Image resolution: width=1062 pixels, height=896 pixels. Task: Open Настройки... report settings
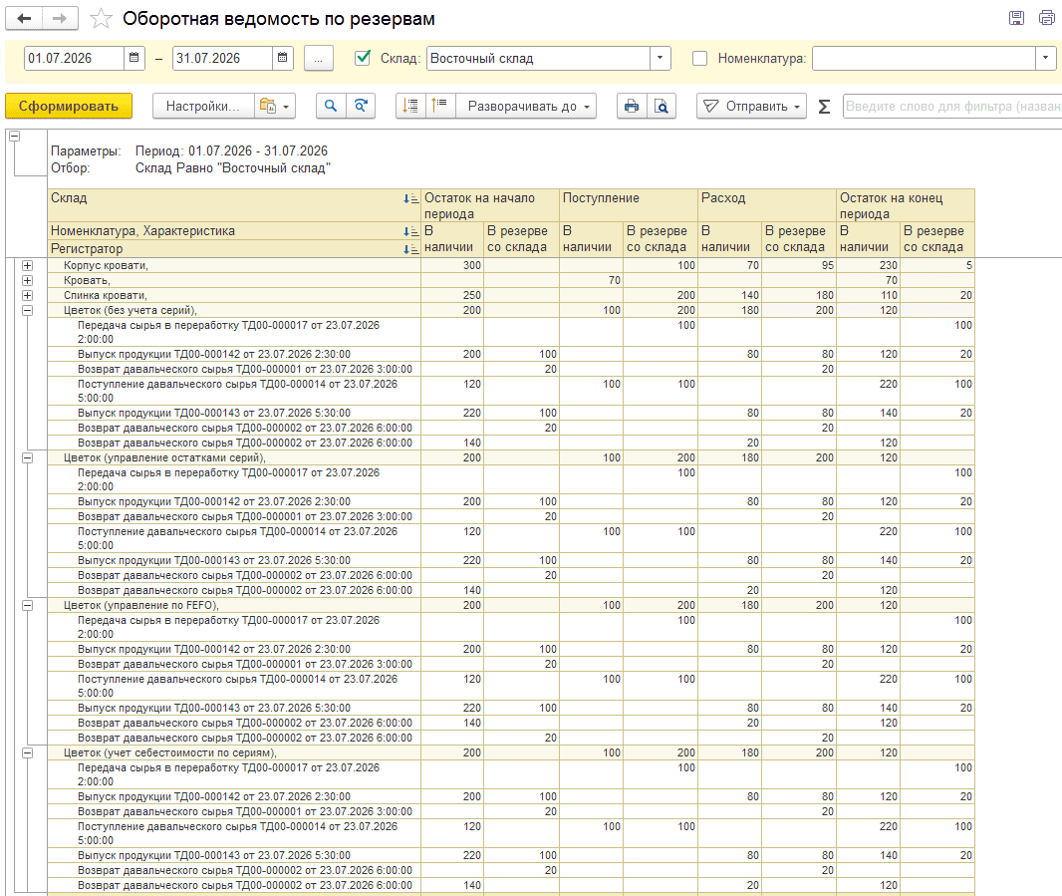point(203,107)
